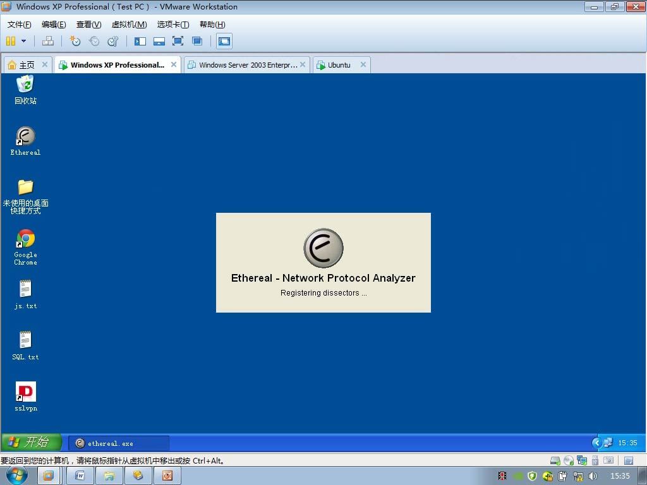
Task: Click the film strip tray icon
Action: pos(502,476)
